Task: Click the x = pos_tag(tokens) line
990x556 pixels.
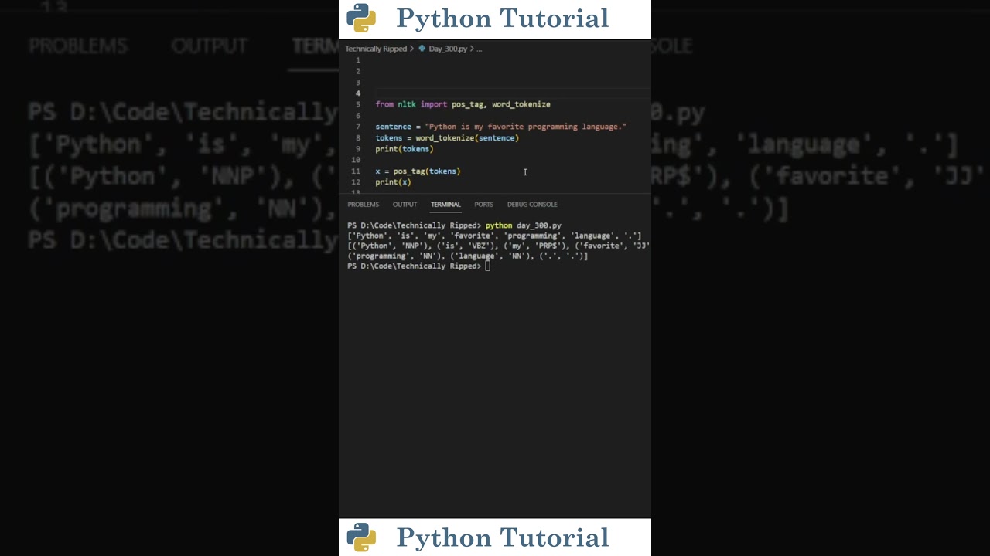Action: tap(418, 171)
